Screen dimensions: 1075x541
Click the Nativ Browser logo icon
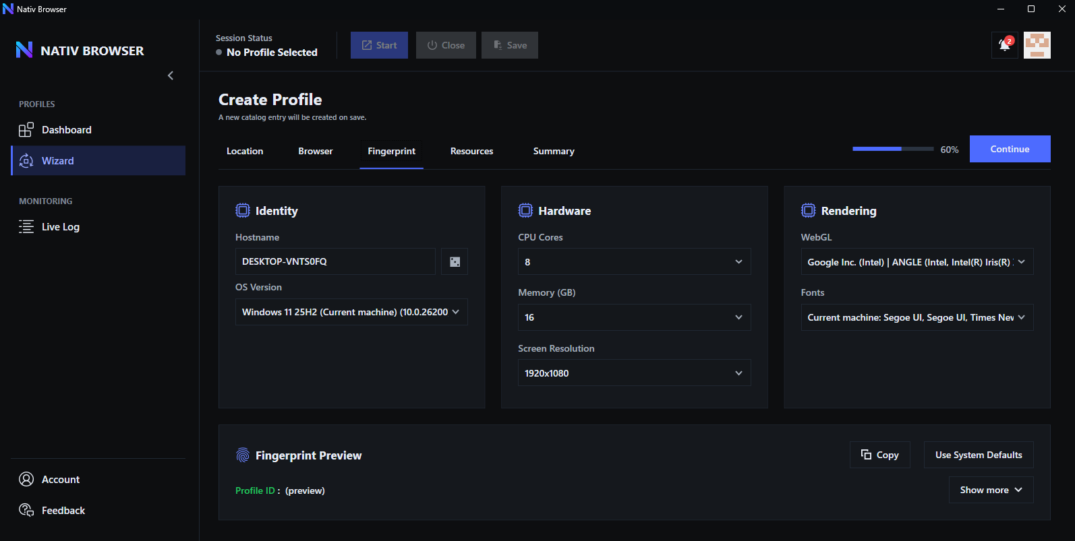pyautogui.click(x=24, y=50)
